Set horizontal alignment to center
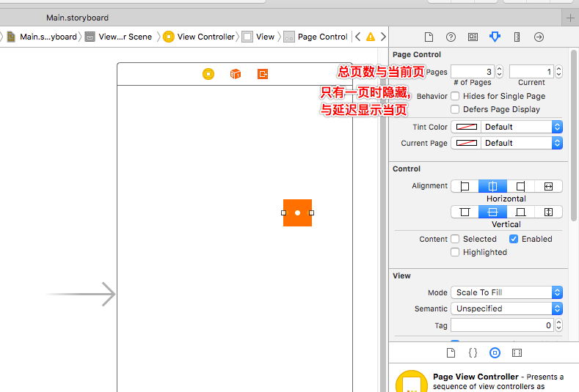This screenshot has width=579, height=392. [492, 186]
